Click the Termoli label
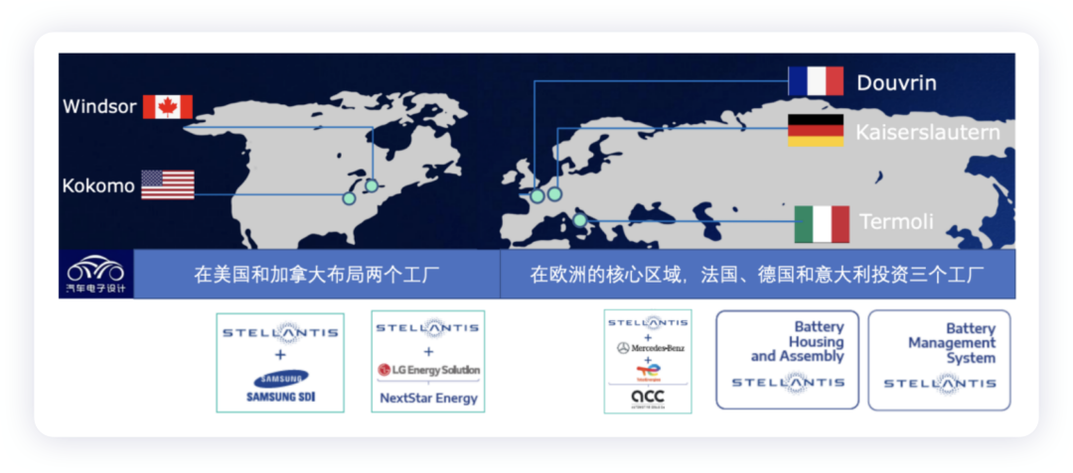 point(896,221)
